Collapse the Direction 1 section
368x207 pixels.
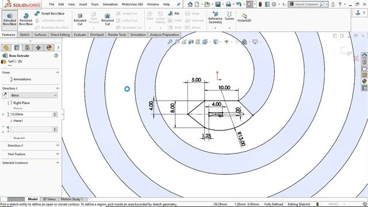pos(57,88)
